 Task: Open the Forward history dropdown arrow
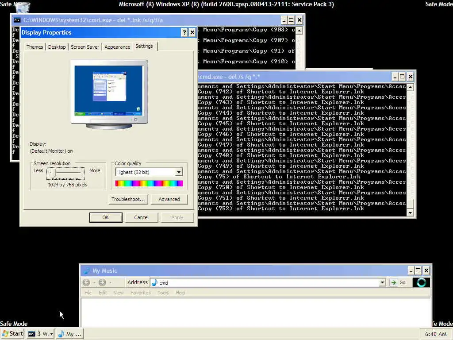tap(110, 283)
